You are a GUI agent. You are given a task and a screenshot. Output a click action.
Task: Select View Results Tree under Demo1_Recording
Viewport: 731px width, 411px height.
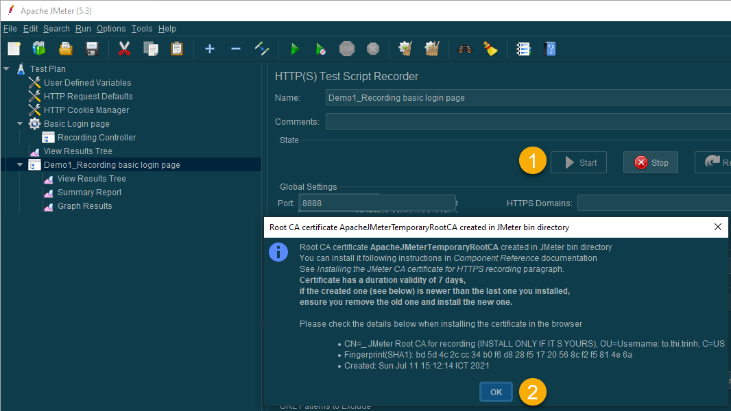91,178
